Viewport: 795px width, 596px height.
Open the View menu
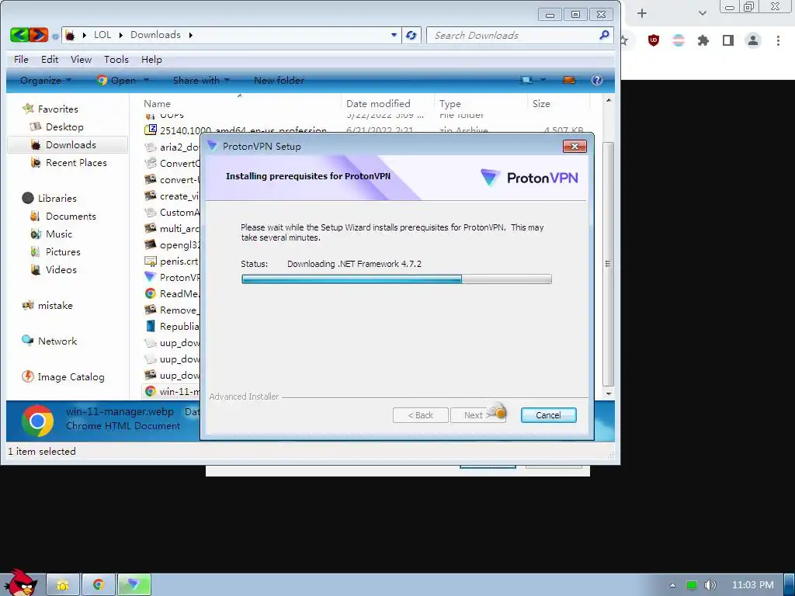pyautogui.click(x=81, y=59)
